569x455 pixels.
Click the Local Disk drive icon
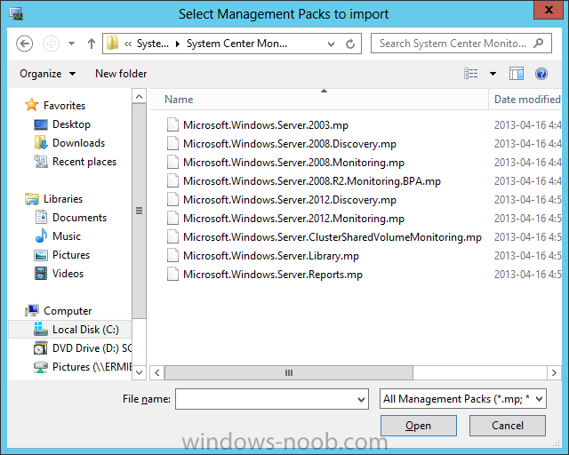click(41, 329)
